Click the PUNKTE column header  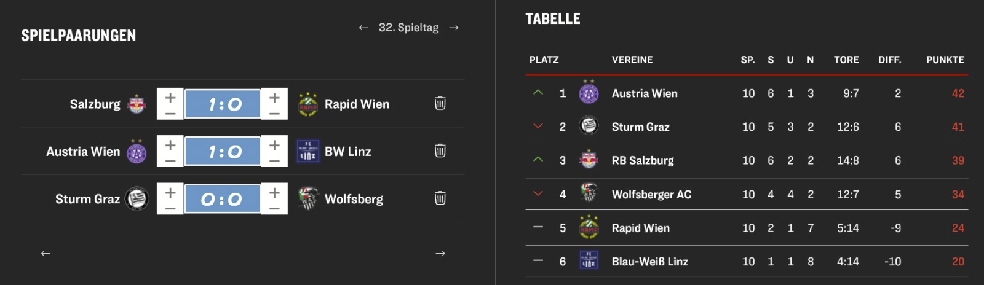click(x=945, y=60)
